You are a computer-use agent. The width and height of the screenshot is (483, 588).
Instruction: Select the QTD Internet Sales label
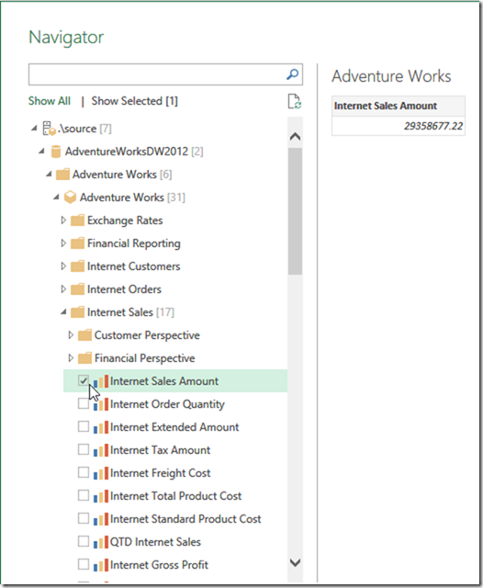pos(155,542)
